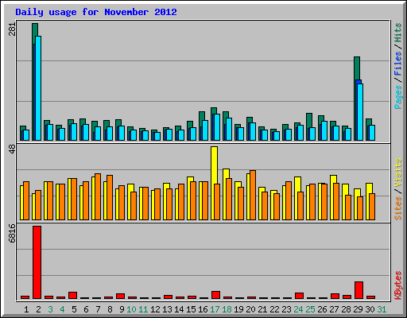Click day label '26' on the axis

[322, 309]
